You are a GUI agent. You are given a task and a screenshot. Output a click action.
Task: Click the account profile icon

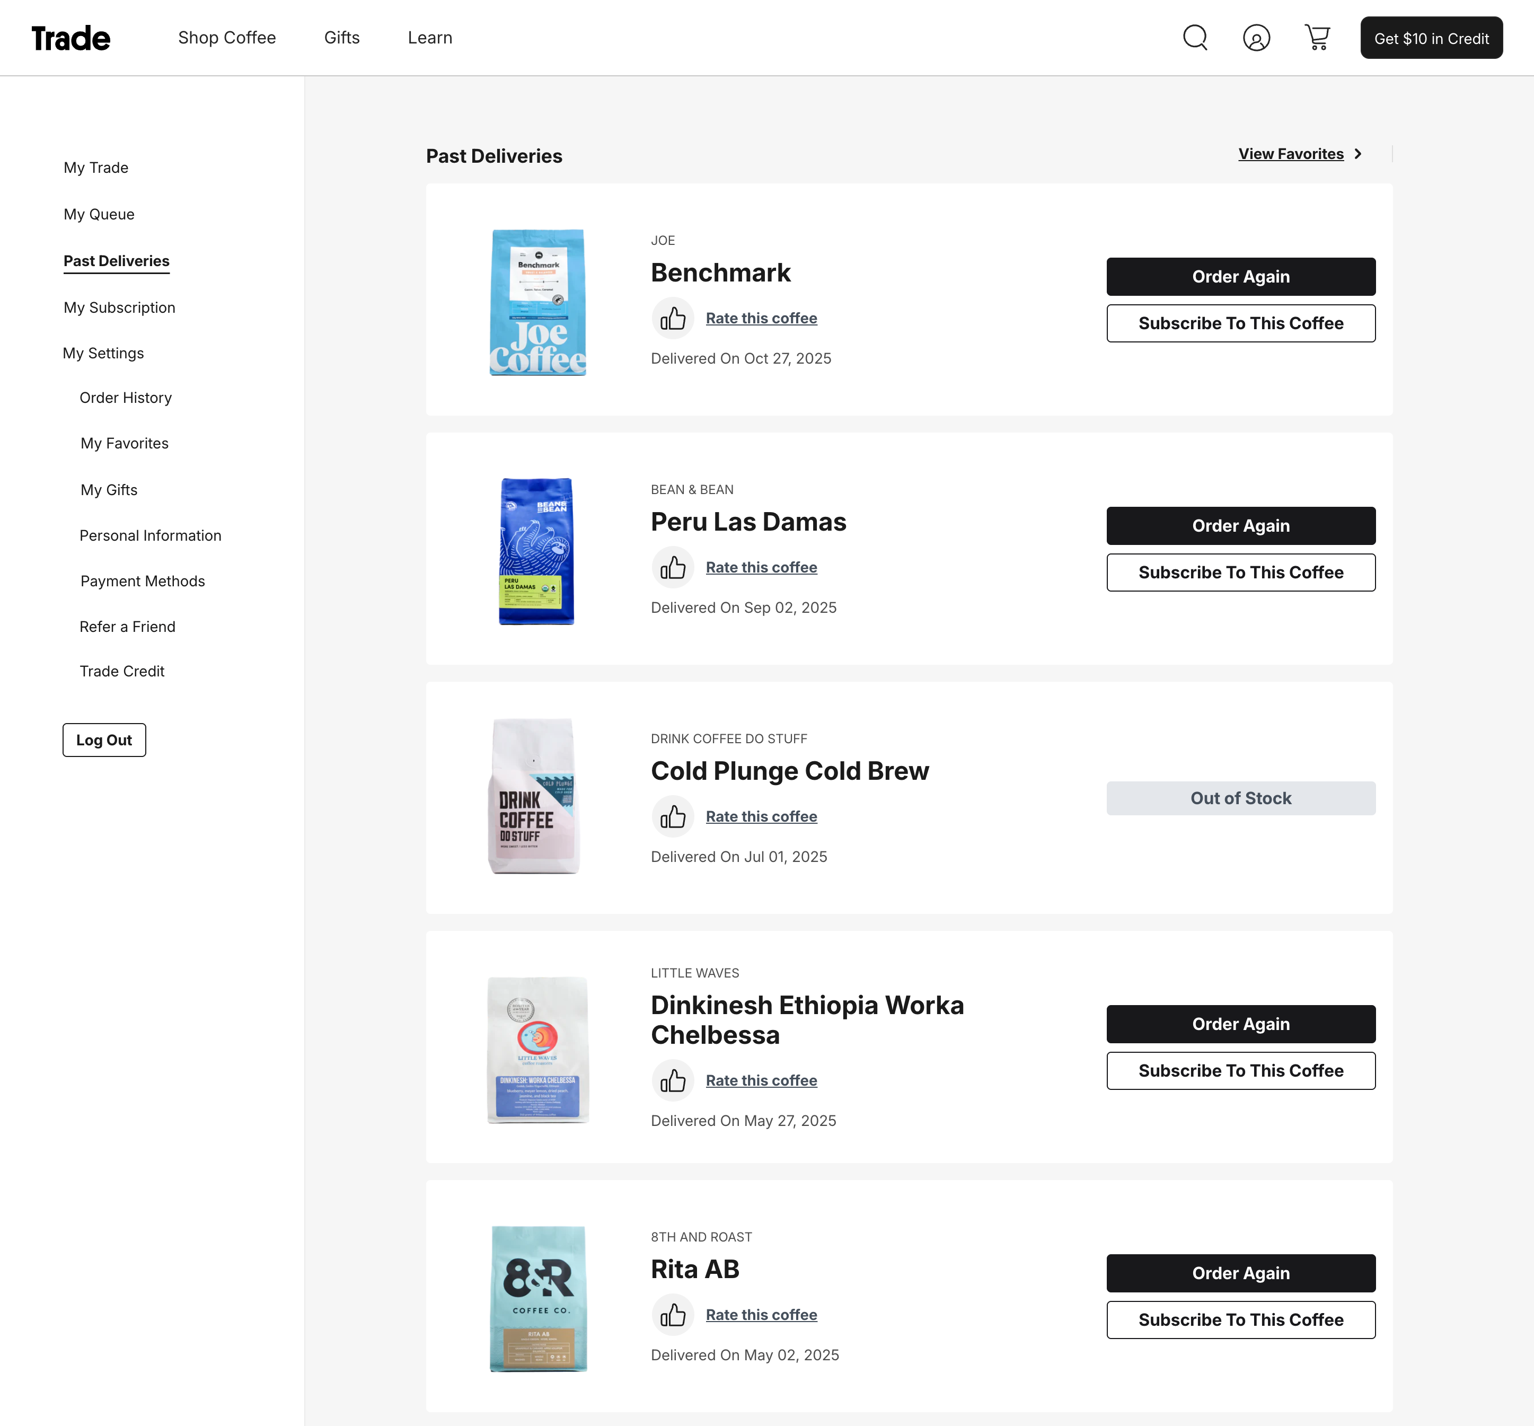click(x=1256, y=38)
